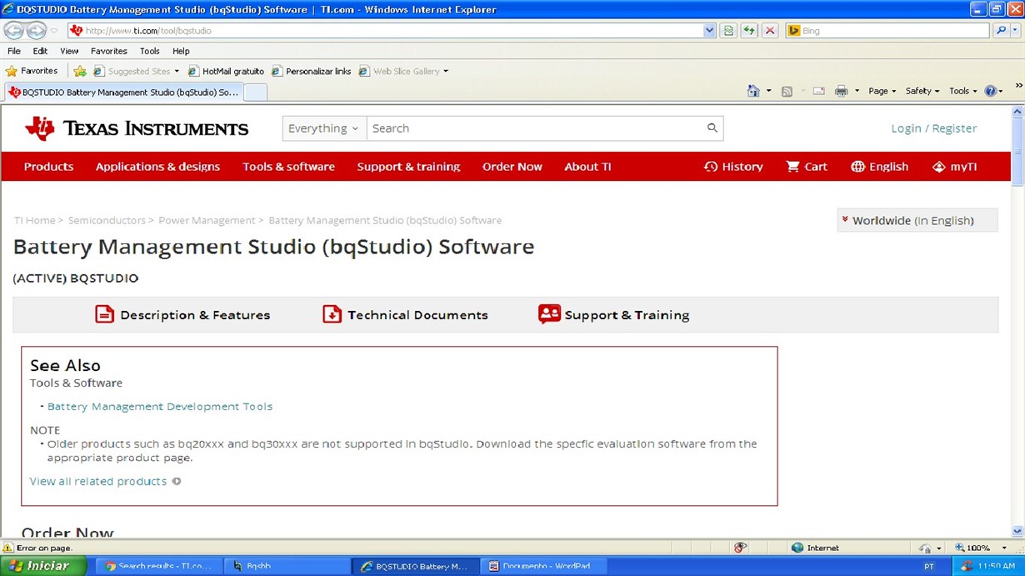Open the English language globe selector
This screenshot has width=1025, height=576.
(x=879, y=167)
